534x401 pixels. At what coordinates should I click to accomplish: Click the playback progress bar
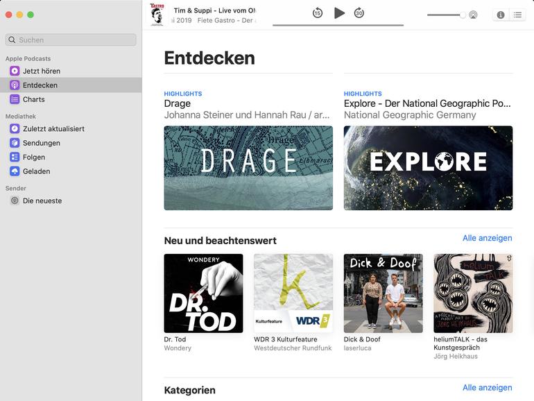[x=338, y=25]
